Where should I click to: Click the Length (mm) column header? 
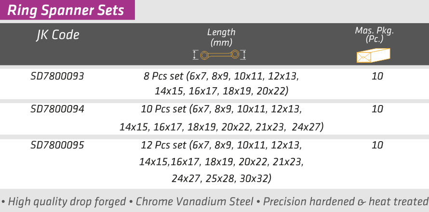pyautogui.click(x=221, y=37)
